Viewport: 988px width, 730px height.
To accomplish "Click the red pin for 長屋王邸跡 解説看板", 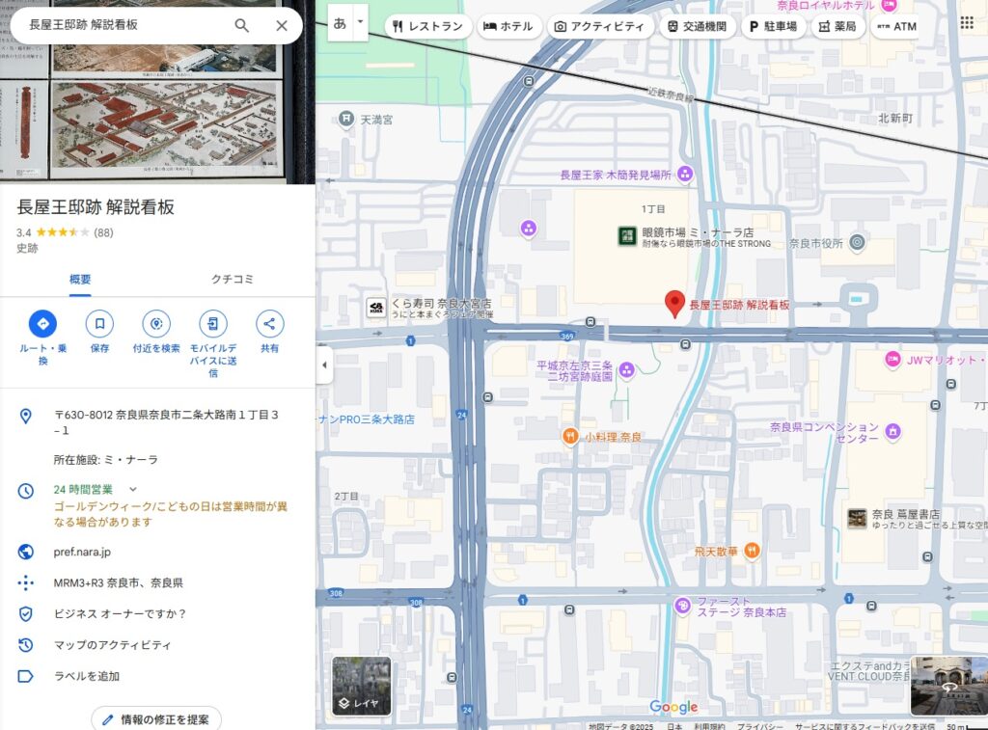I will (x=674, y=304).
